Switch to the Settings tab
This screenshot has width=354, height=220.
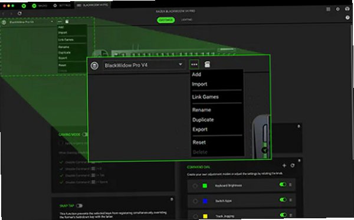tap(63, 5)
